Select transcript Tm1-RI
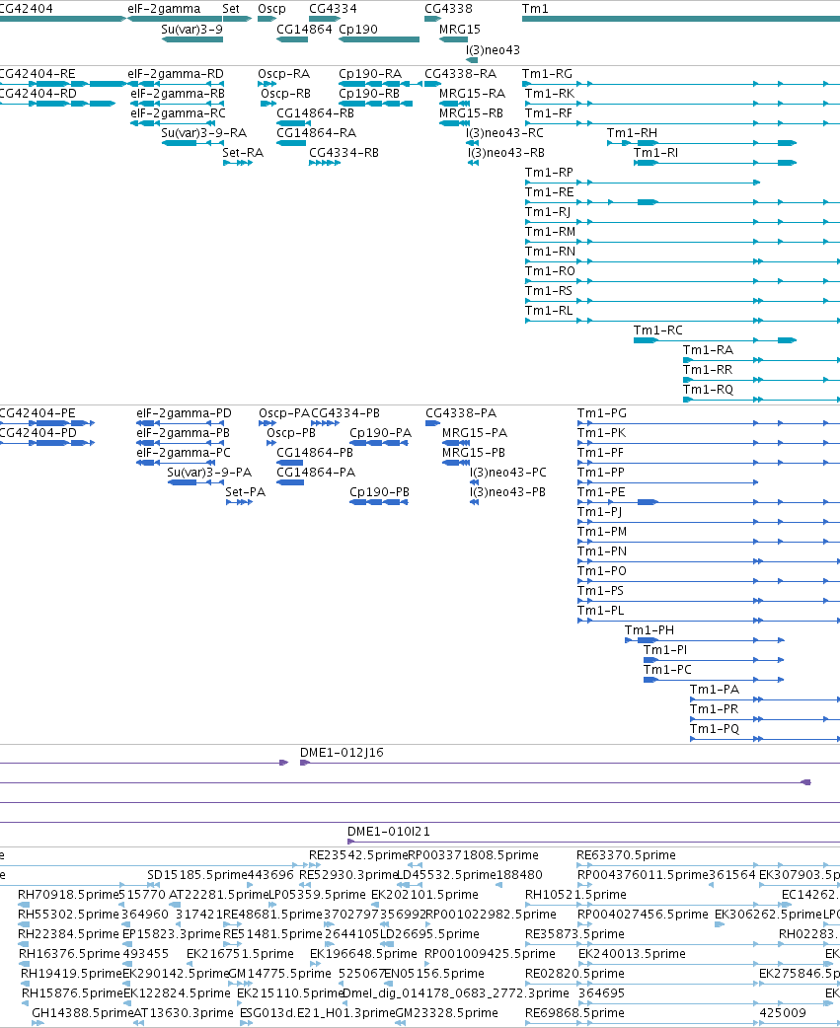Image resolution: width=840 pixels, height=1028 pixels. click(x=655, y=153)
